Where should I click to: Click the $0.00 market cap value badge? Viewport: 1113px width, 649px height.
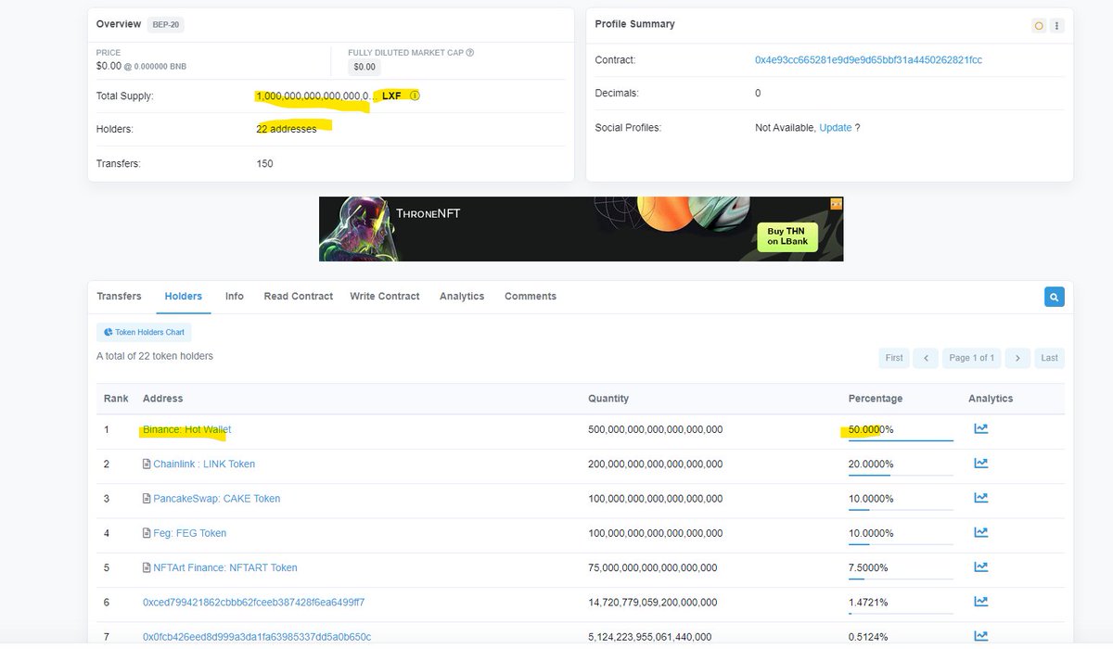[x=365, y=67]
